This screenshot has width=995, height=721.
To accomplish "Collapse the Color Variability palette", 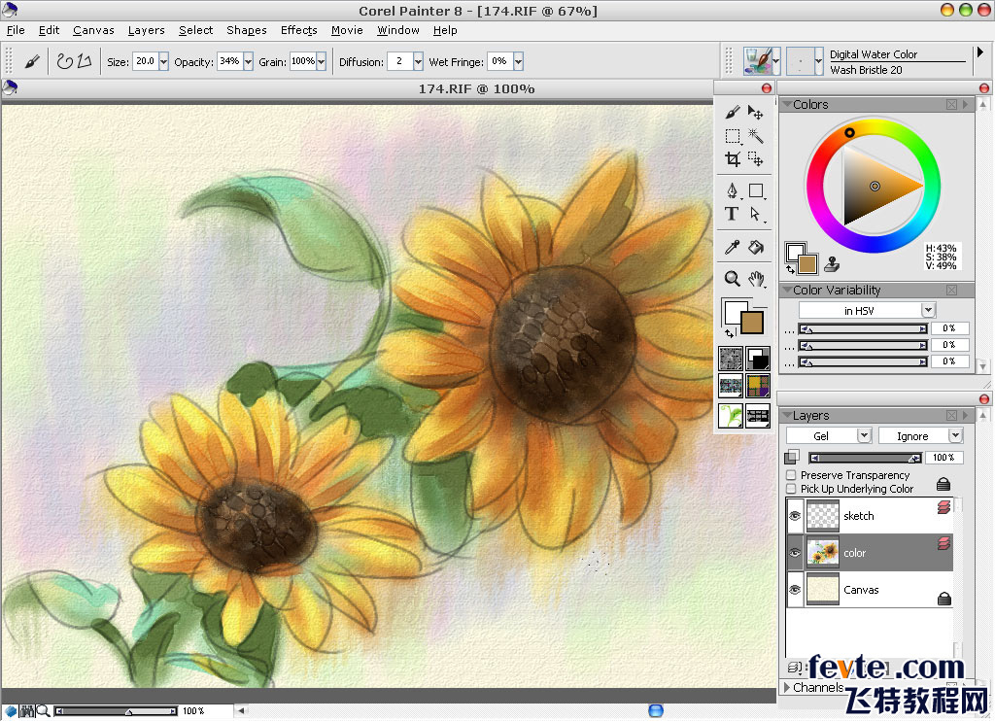I will click(787, 290).
